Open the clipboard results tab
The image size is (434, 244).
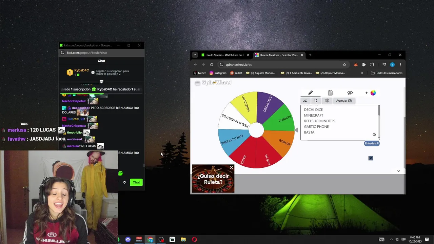click(x=330, y=93)
